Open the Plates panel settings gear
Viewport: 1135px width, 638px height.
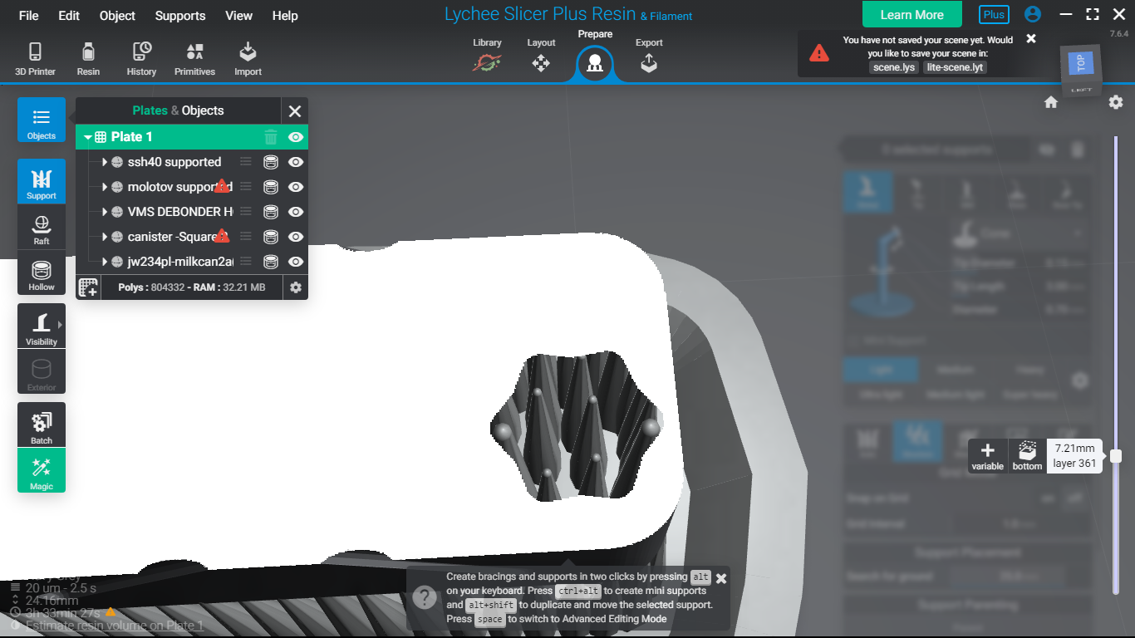[295, 287]
